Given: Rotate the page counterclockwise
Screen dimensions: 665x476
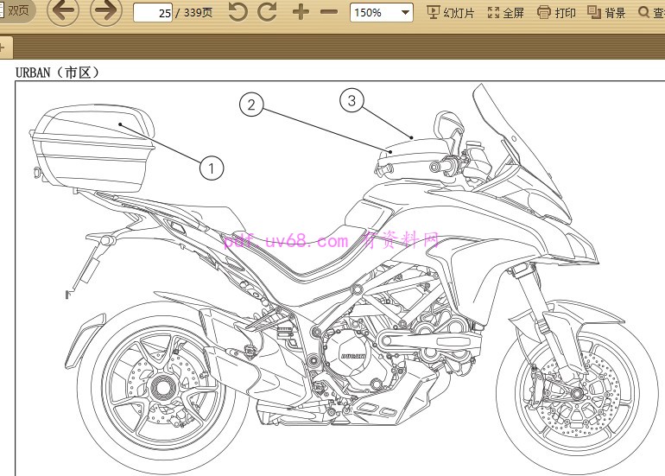Looking at the screenshot, I should 237,12.
